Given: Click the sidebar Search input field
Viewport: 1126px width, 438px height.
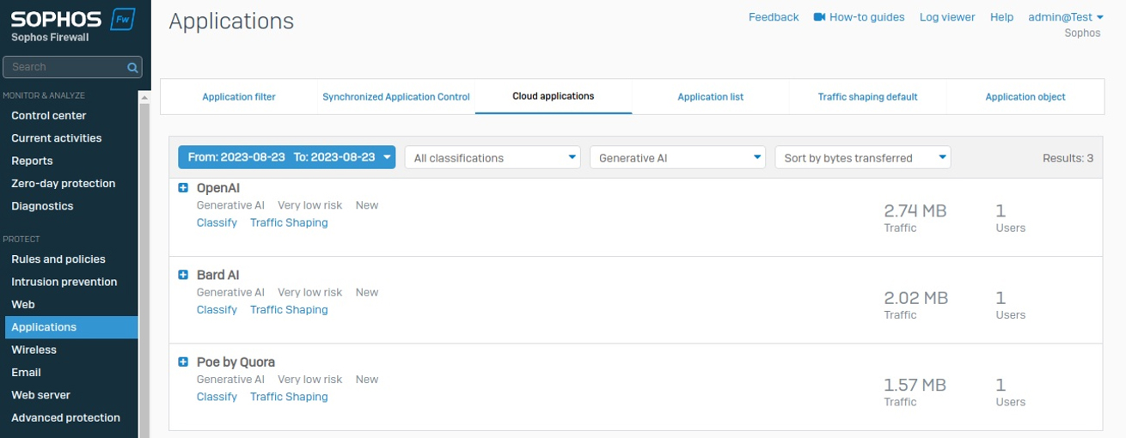Looking at the screenshot, I should pyautogui.click(x=64, y=67).
